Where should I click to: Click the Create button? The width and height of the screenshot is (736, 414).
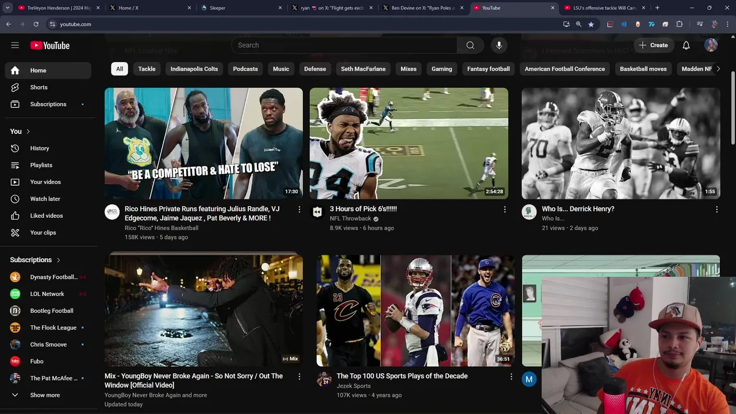(x=654, y=45)
